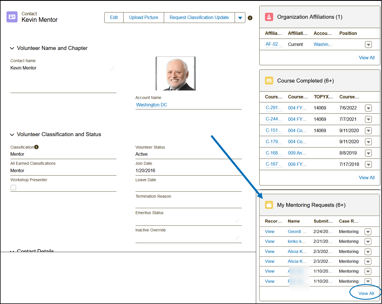Screen dimensions: 382x304
Task: Click the Course Completed panel icon
Action: tap(269, 81)
